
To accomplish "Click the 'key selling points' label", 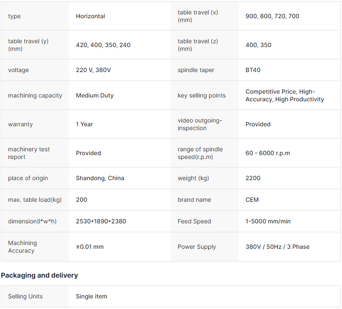I will pos(202,95).
